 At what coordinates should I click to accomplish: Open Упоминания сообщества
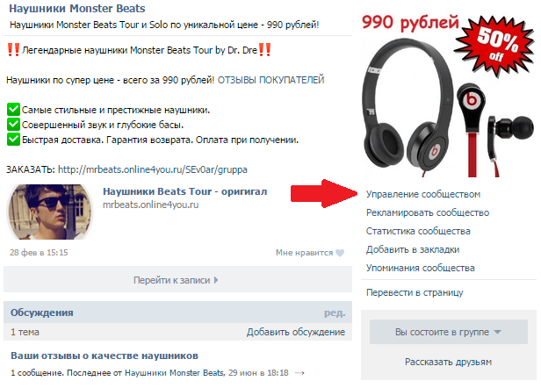pyautogui.click(x=420, y=268)
